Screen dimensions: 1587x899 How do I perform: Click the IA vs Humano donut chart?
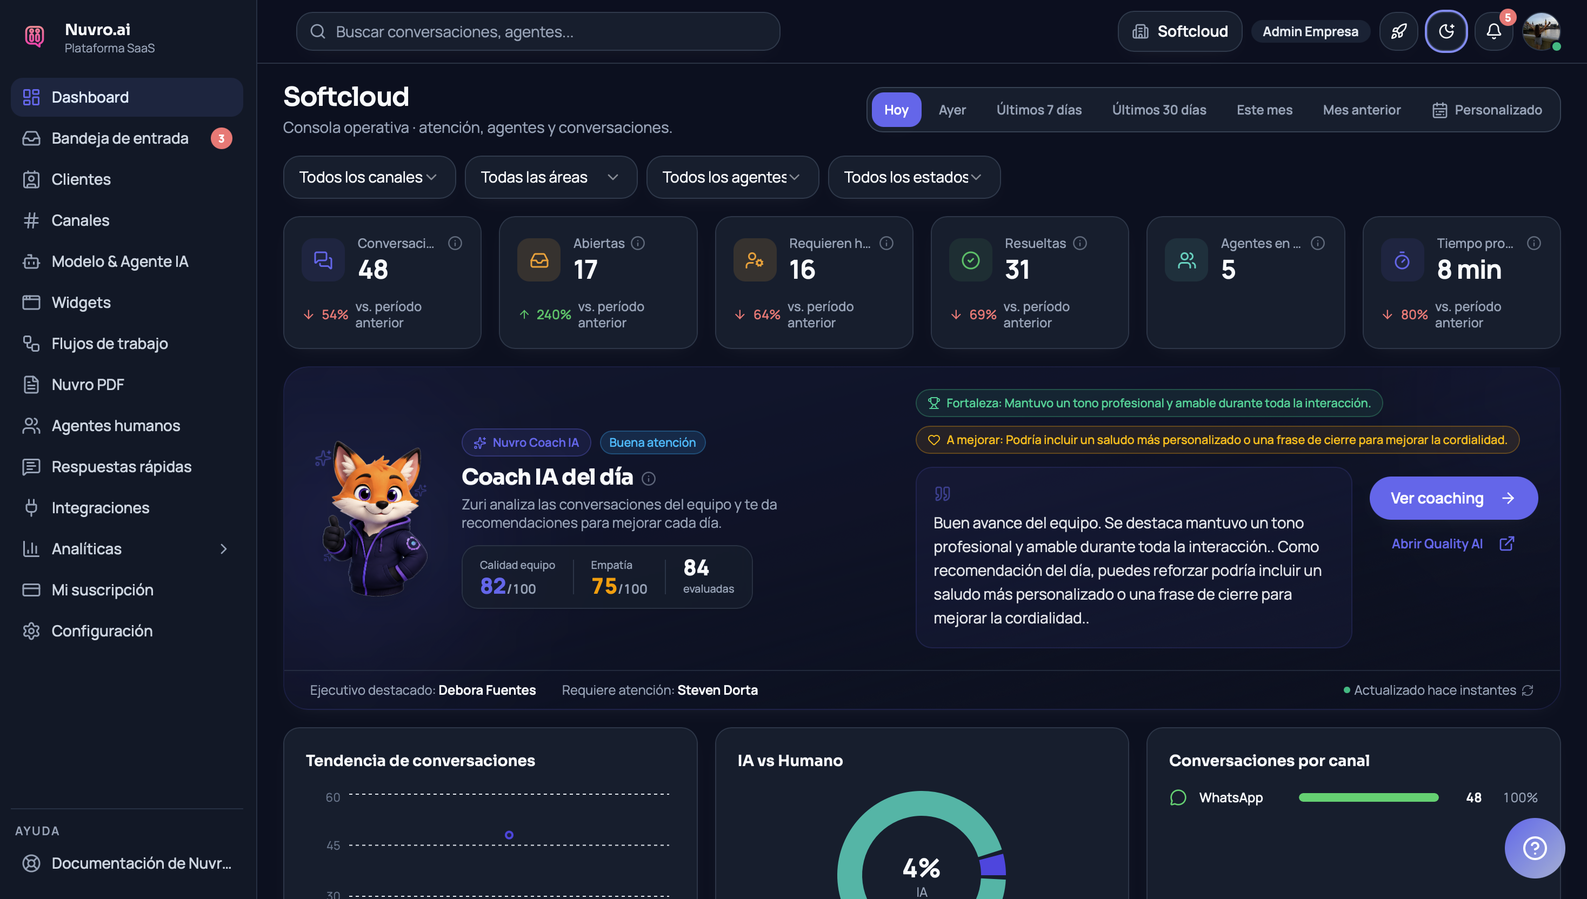(921, 846)
